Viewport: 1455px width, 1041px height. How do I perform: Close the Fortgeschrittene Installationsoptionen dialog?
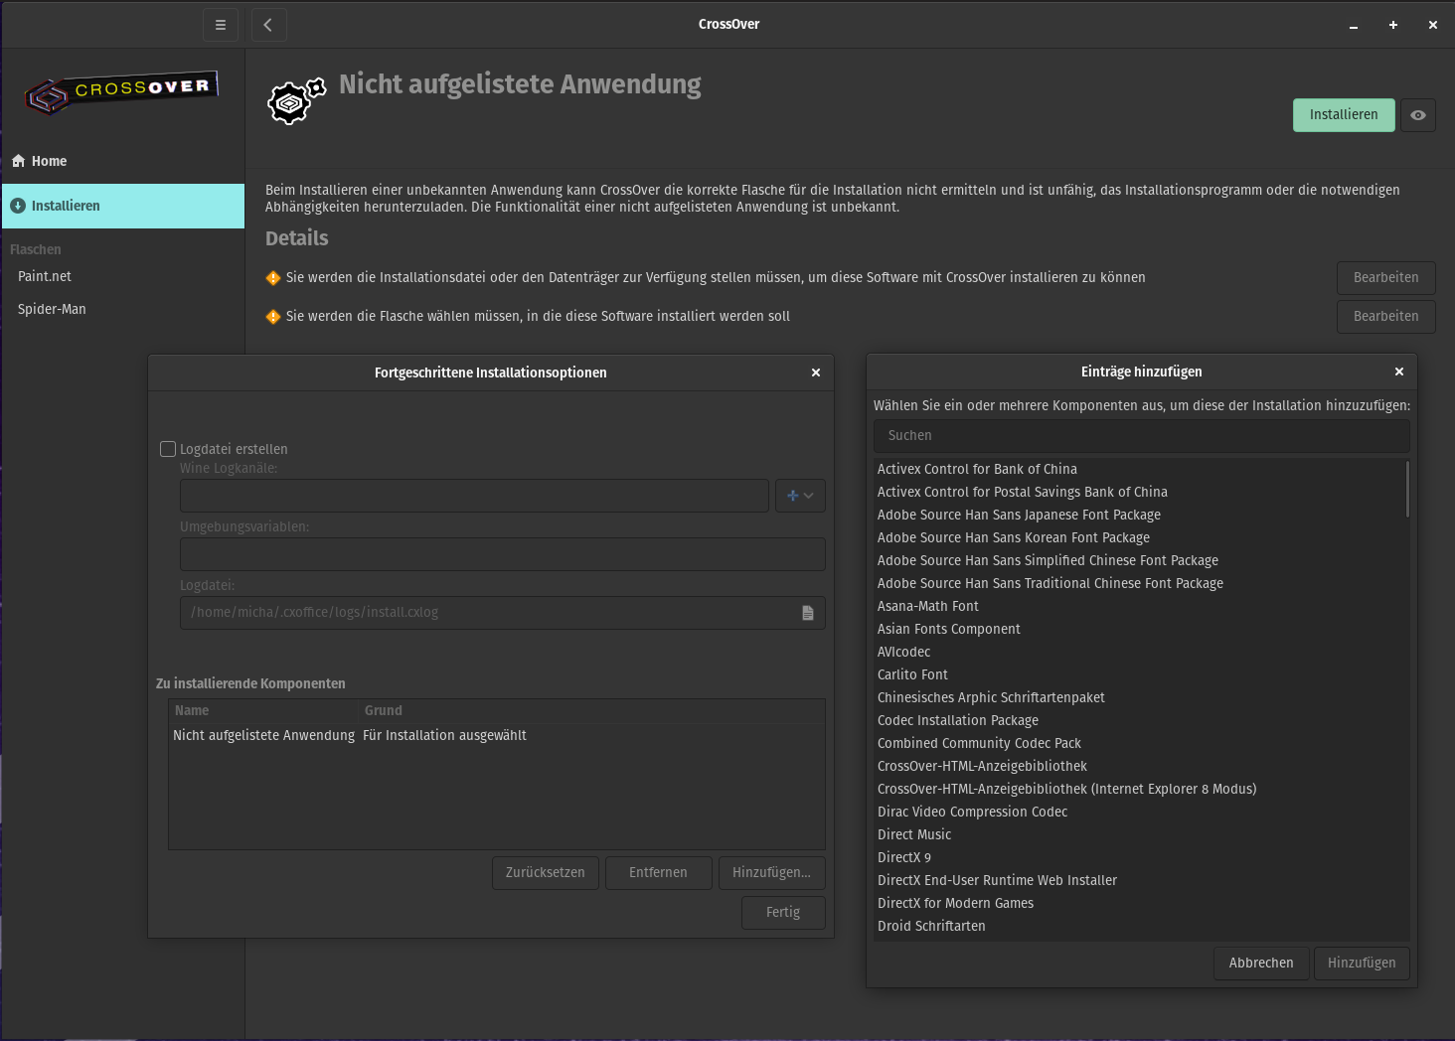click(816, 372)
